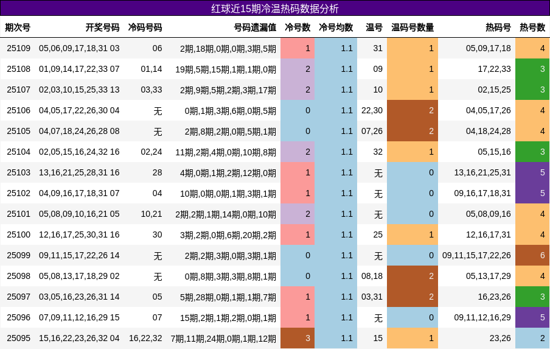Click the 冷号均数 column header
Image resolution: width=550 pixels, height=349 pixels.
[336, 27]
